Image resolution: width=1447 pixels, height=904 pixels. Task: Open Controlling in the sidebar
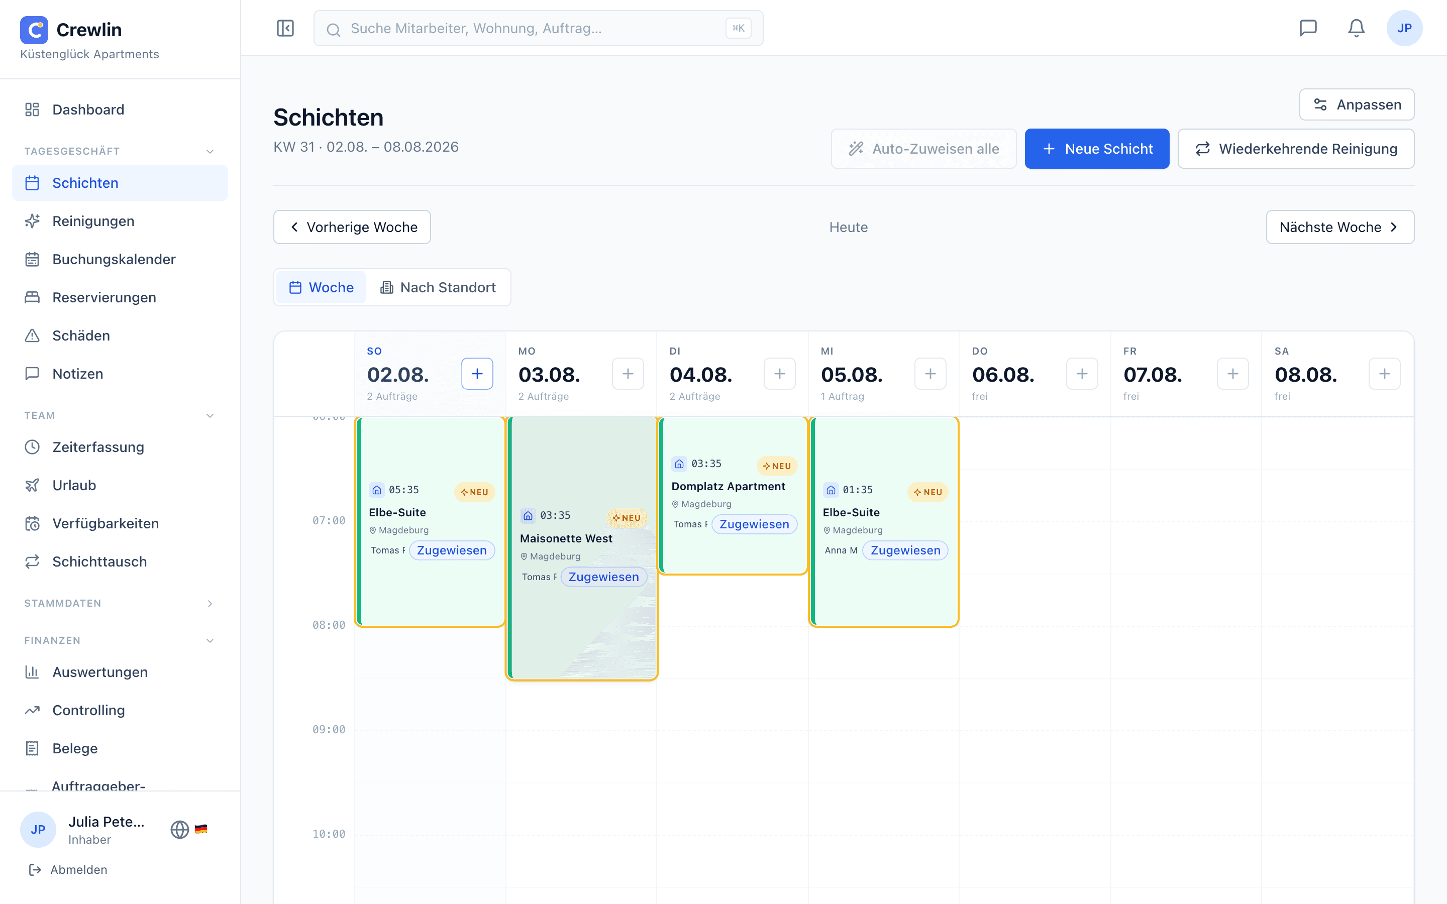tap(120, 710)
